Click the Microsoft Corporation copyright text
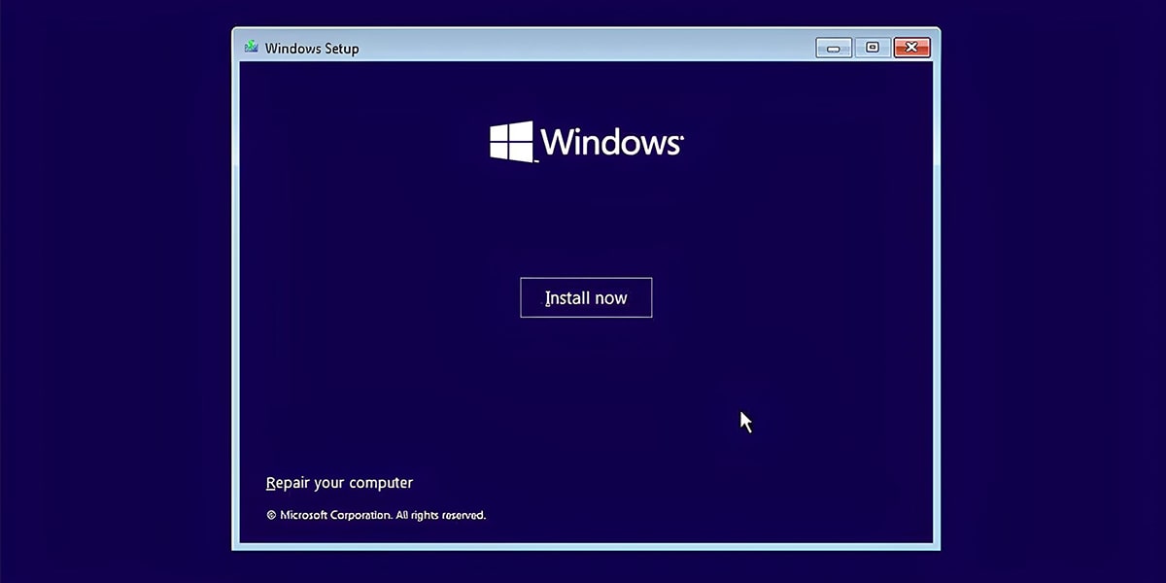The image size is (1166, 583). click(x=376, y=515)
